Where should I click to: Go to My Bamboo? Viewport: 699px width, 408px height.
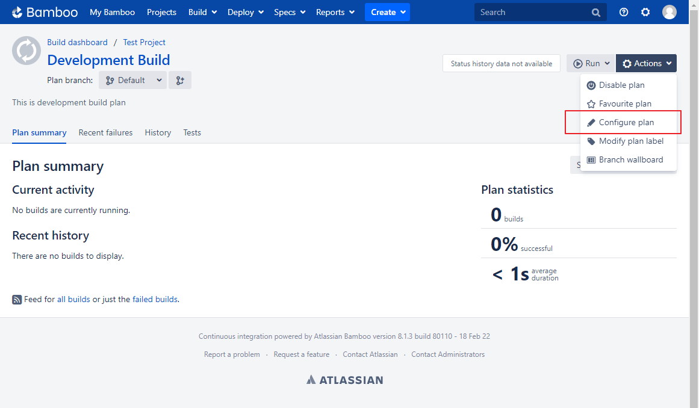coord(113,12)
